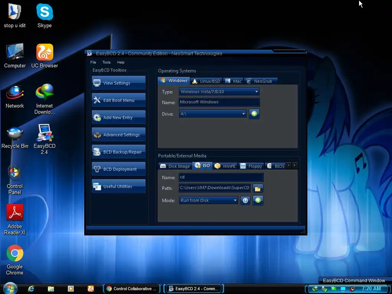Add the ISO entry with green plus
This screenshot has width=392, height=294.
(x=258, y=200)
